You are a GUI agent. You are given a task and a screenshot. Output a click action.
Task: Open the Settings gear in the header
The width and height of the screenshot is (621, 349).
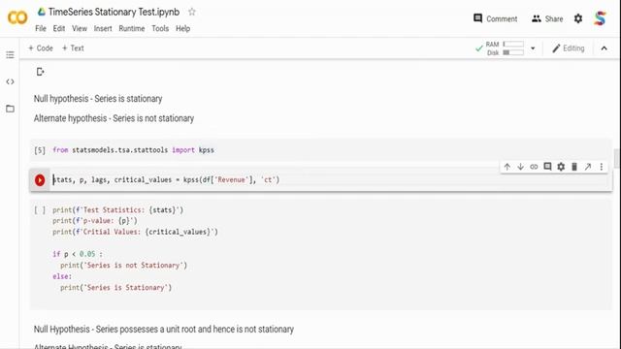tap(578, 18)
